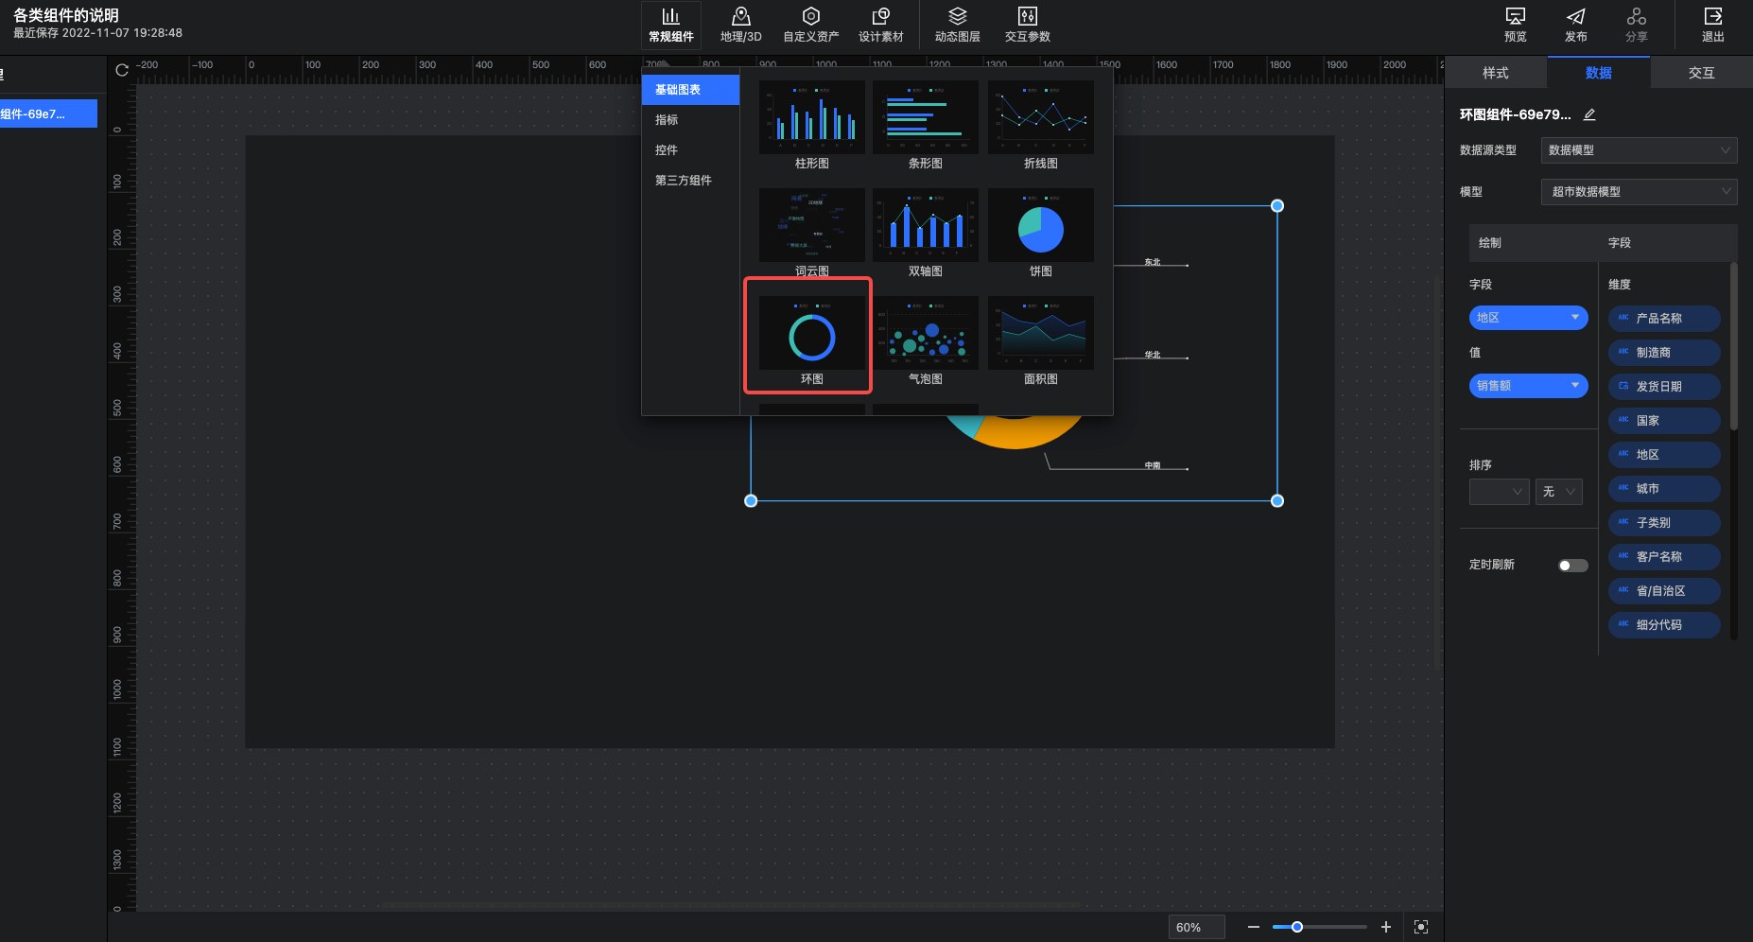Click the zoom out minus icon

point(1253,927)
